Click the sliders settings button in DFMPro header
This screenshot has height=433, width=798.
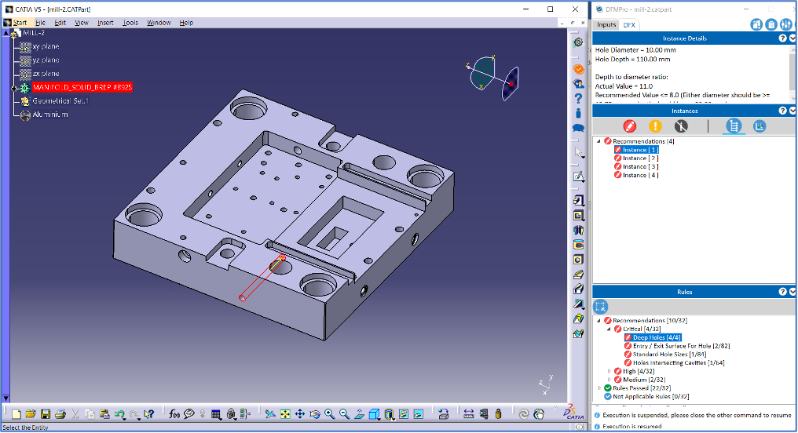(786, 24)
